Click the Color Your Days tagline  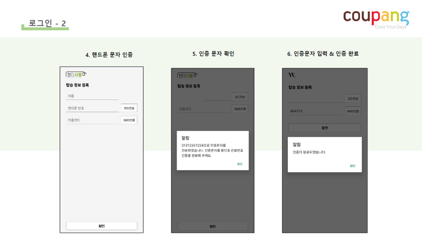pos(391,27)
